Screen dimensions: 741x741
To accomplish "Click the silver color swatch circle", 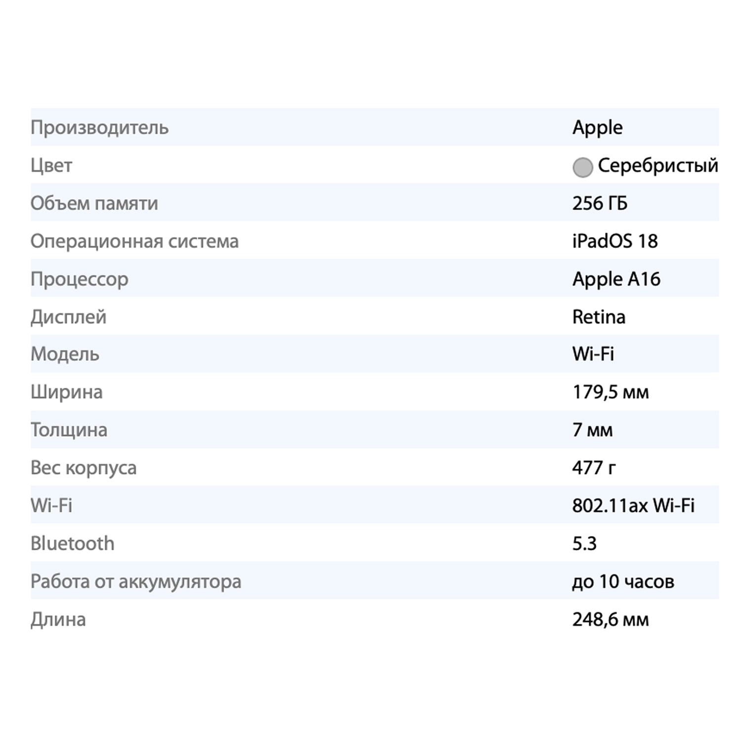I will click(582, 167).
